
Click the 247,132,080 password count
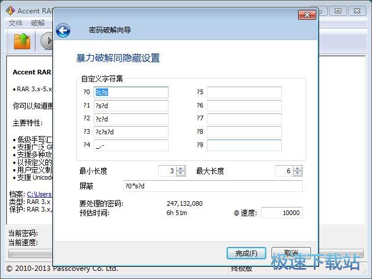click(x=185, y=203)
